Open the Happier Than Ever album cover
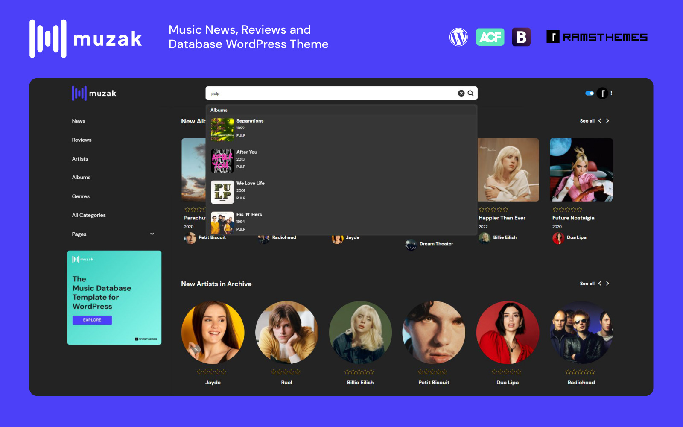Image resolution: width=683 pixels, height=427 pixels. point(508,170)
